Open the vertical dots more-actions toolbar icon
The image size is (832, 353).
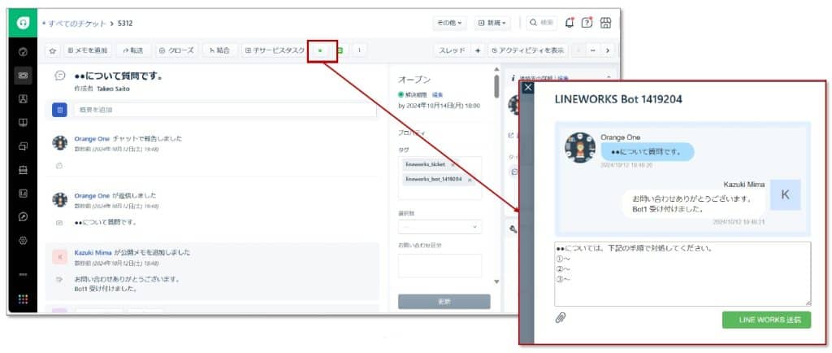pyautogui.click(x=359, y=50)
